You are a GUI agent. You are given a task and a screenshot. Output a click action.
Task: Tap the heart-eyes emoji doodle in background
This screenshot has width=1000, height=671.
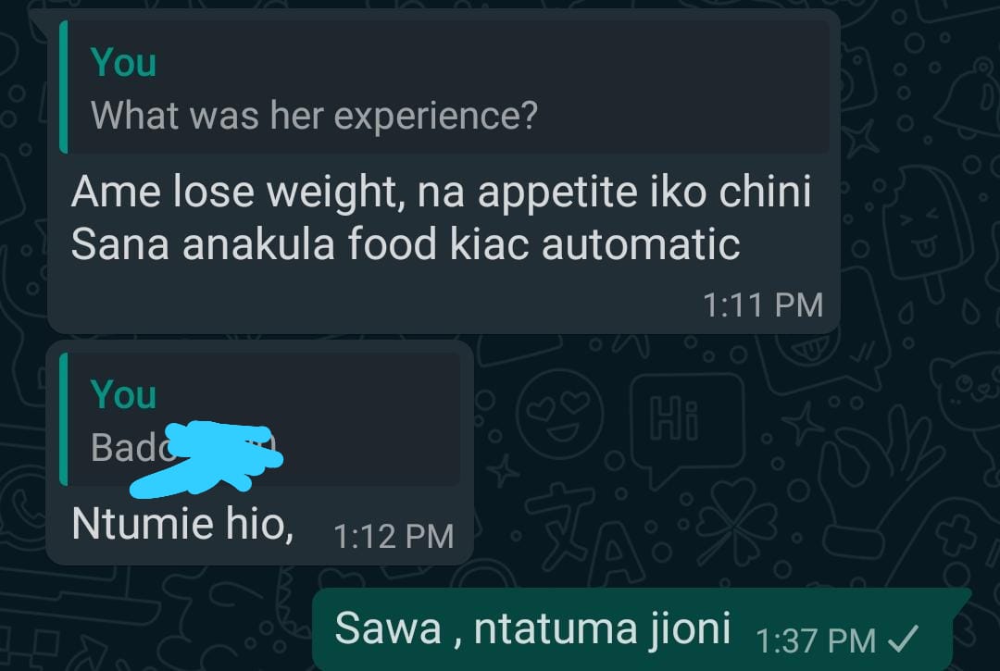[x=559, y=415]
